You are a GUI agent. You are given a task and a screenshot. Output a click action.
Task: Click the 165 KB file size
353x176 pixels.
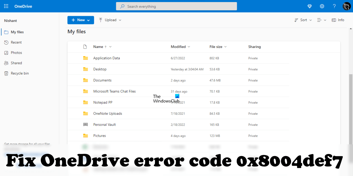pyautogui.click(x=214, y=125)
